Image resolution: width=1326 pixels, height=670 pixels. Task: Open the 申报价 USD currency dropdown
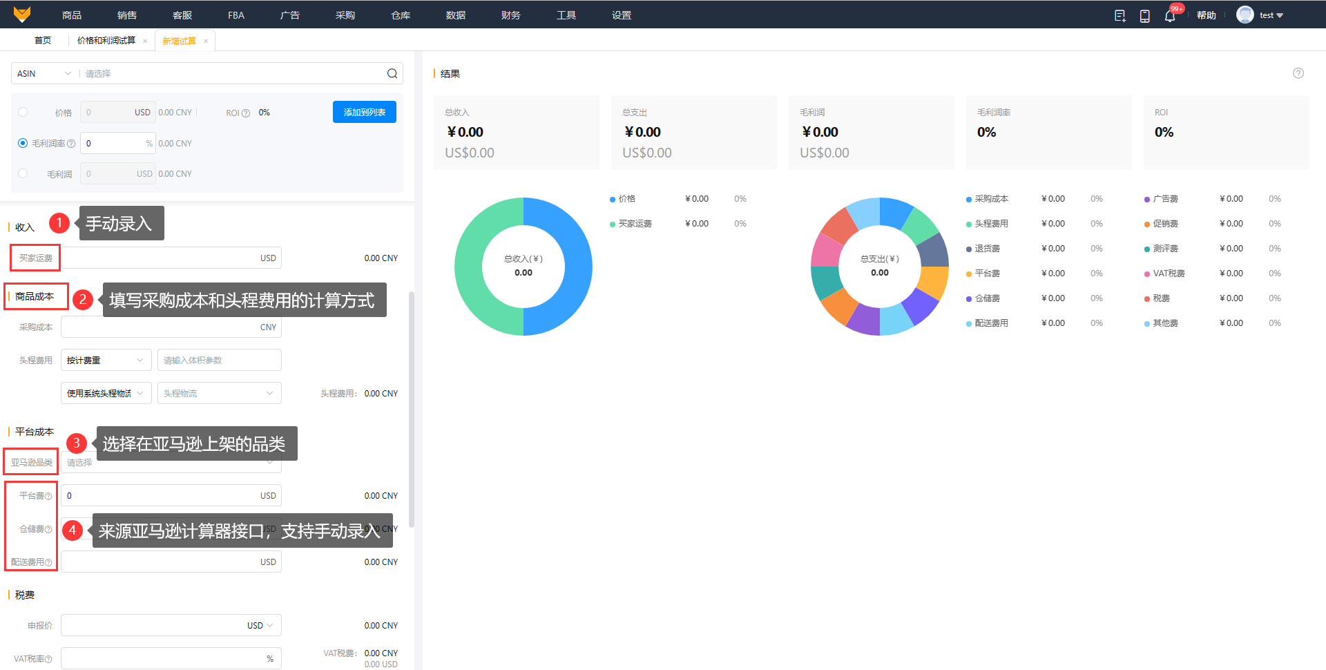[260, 626]
